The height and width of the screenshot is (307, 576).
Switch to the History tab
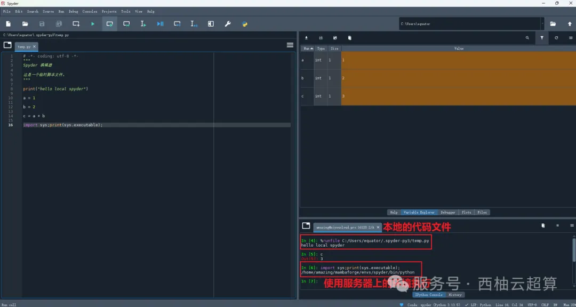(x=455, y=295)
